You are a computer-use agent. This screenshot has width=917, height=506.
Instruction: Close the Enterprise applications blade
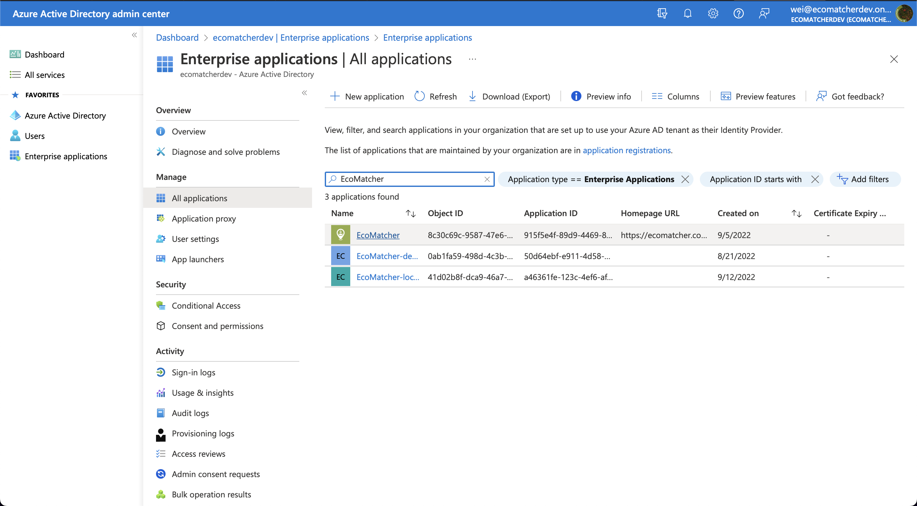894,59
